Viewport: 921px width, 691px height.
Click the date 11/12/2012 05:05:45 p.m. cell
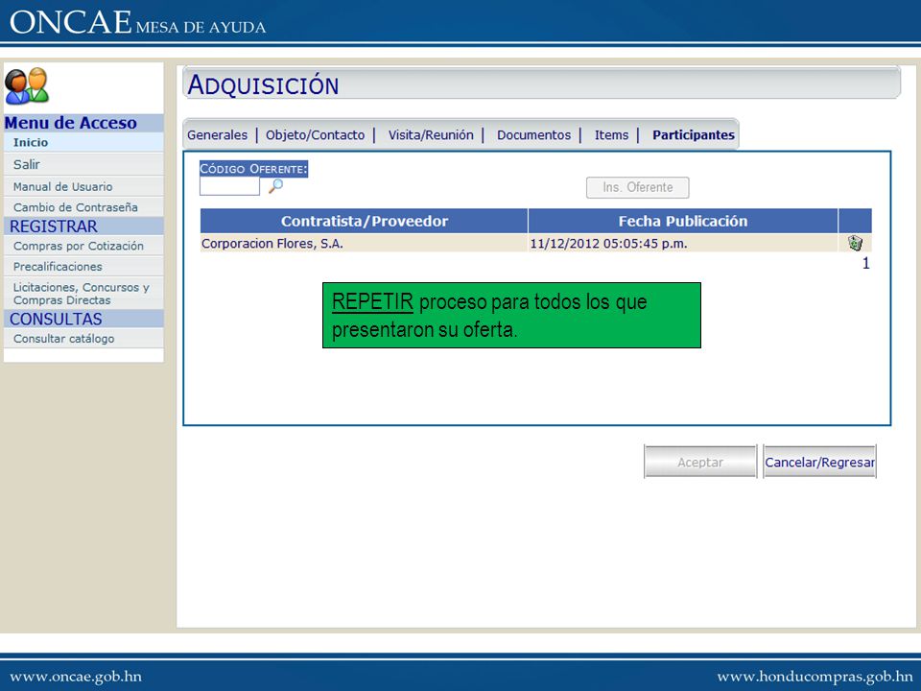(682, 243)
